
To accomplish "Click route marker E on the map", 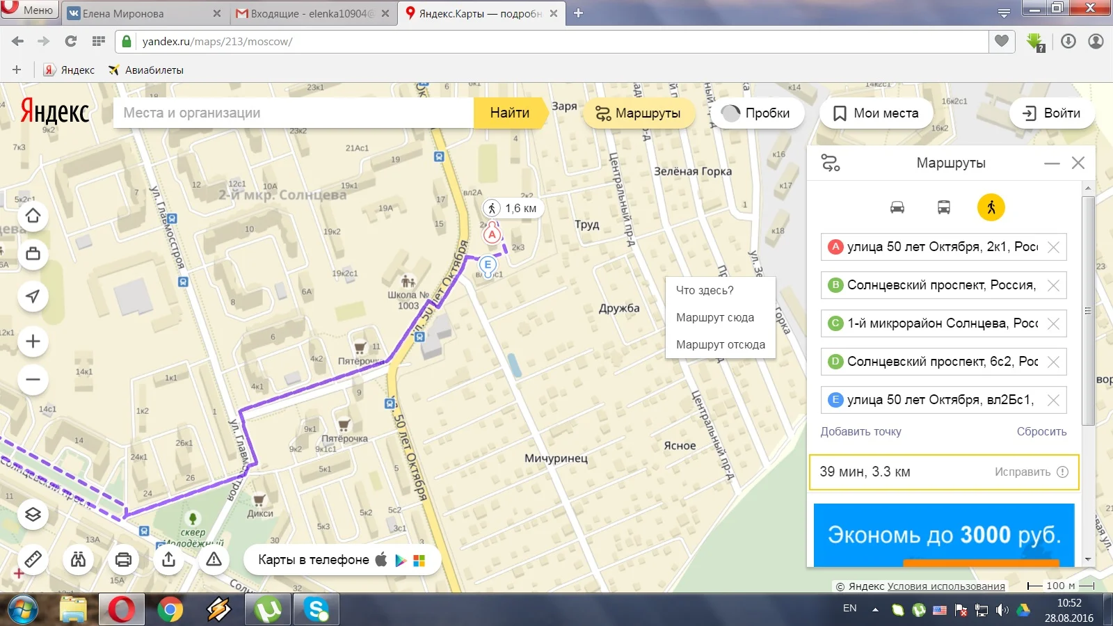I will tap(488, 265).
